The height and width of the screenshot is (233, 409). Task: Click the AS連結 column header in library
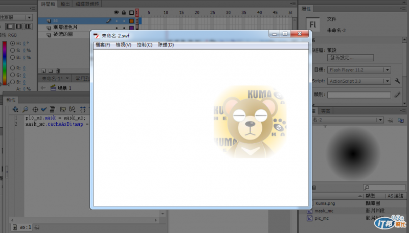(395, 196)
